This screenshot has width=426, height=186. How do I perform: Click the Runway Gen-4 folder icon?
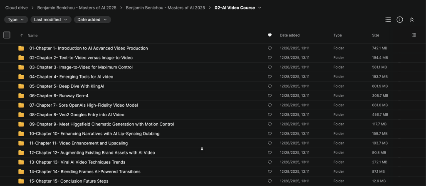coord(21,96)
